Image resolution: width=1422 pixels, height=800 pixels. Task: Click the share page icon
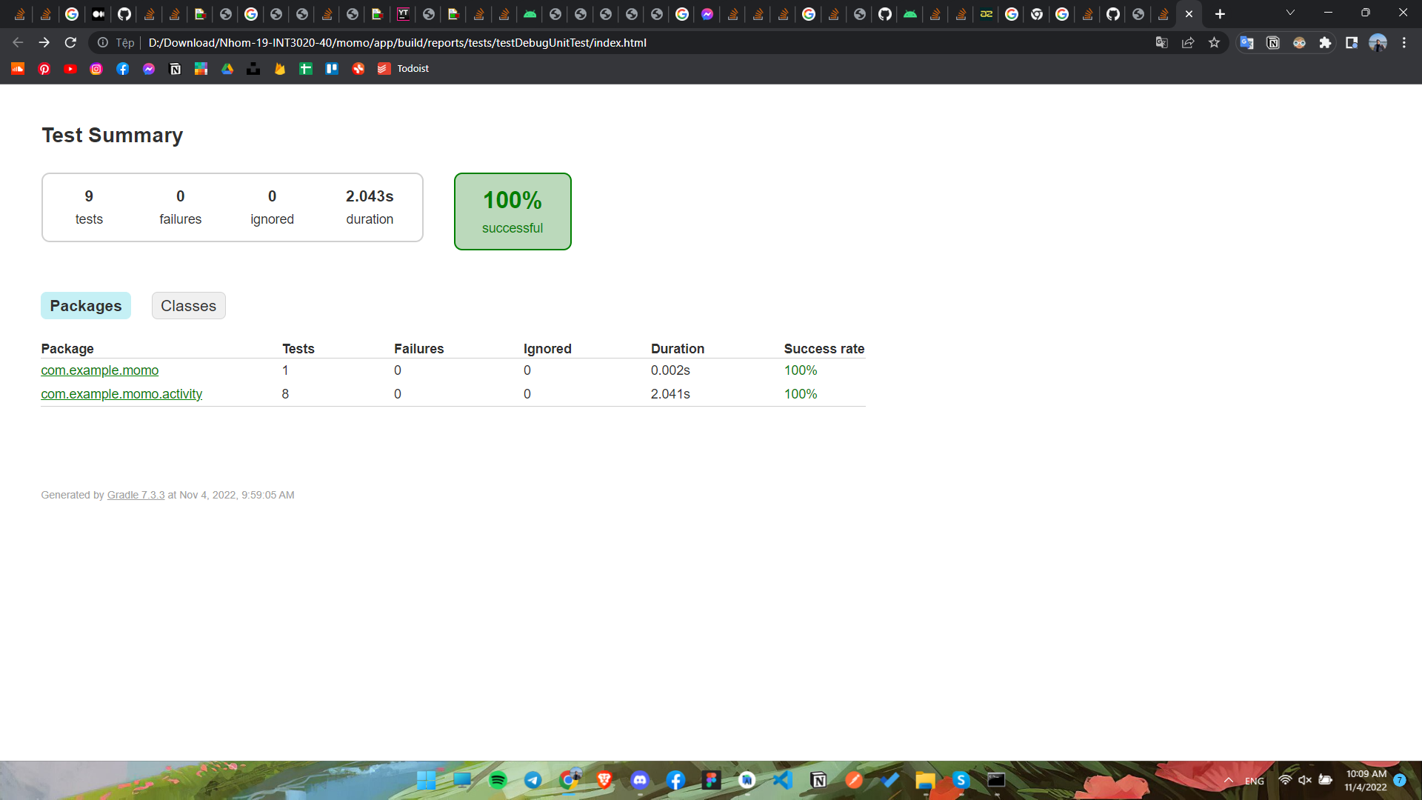pyautogui.click(x=1188, y=43)
